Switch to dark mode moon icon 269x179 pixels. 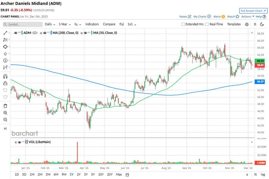tap(262, 24)
